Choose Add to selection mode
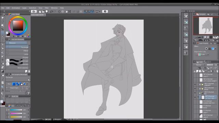 (x=17, y=84)
